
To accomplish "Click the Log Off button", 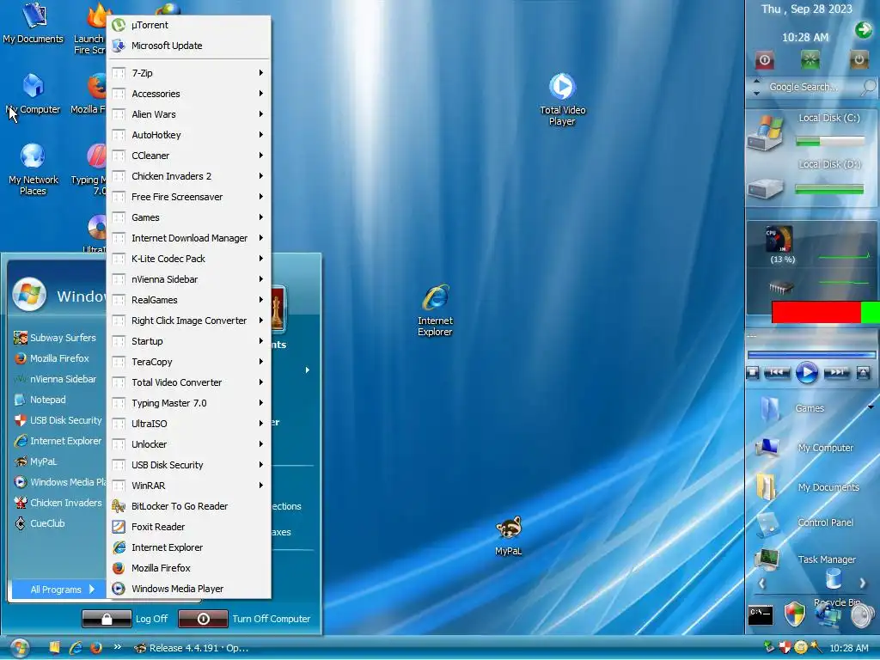I will click(125, 619).
